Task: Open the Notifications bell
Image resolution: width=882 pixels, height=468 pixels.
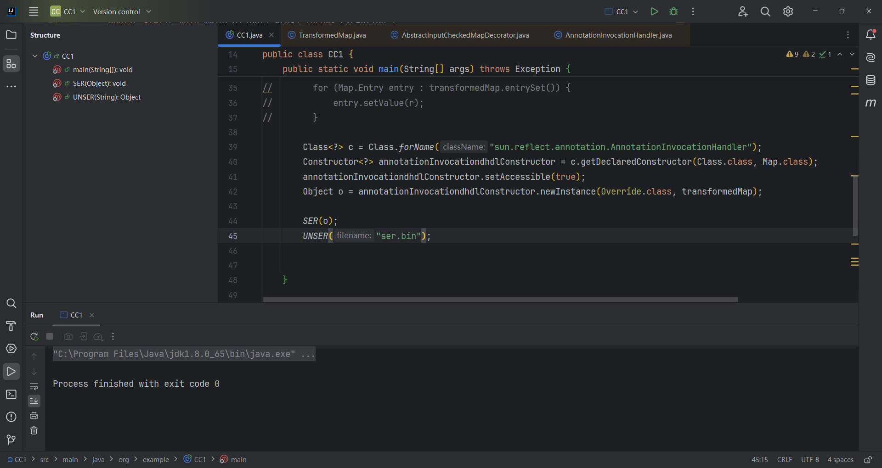Action: [x=871, y=34]
